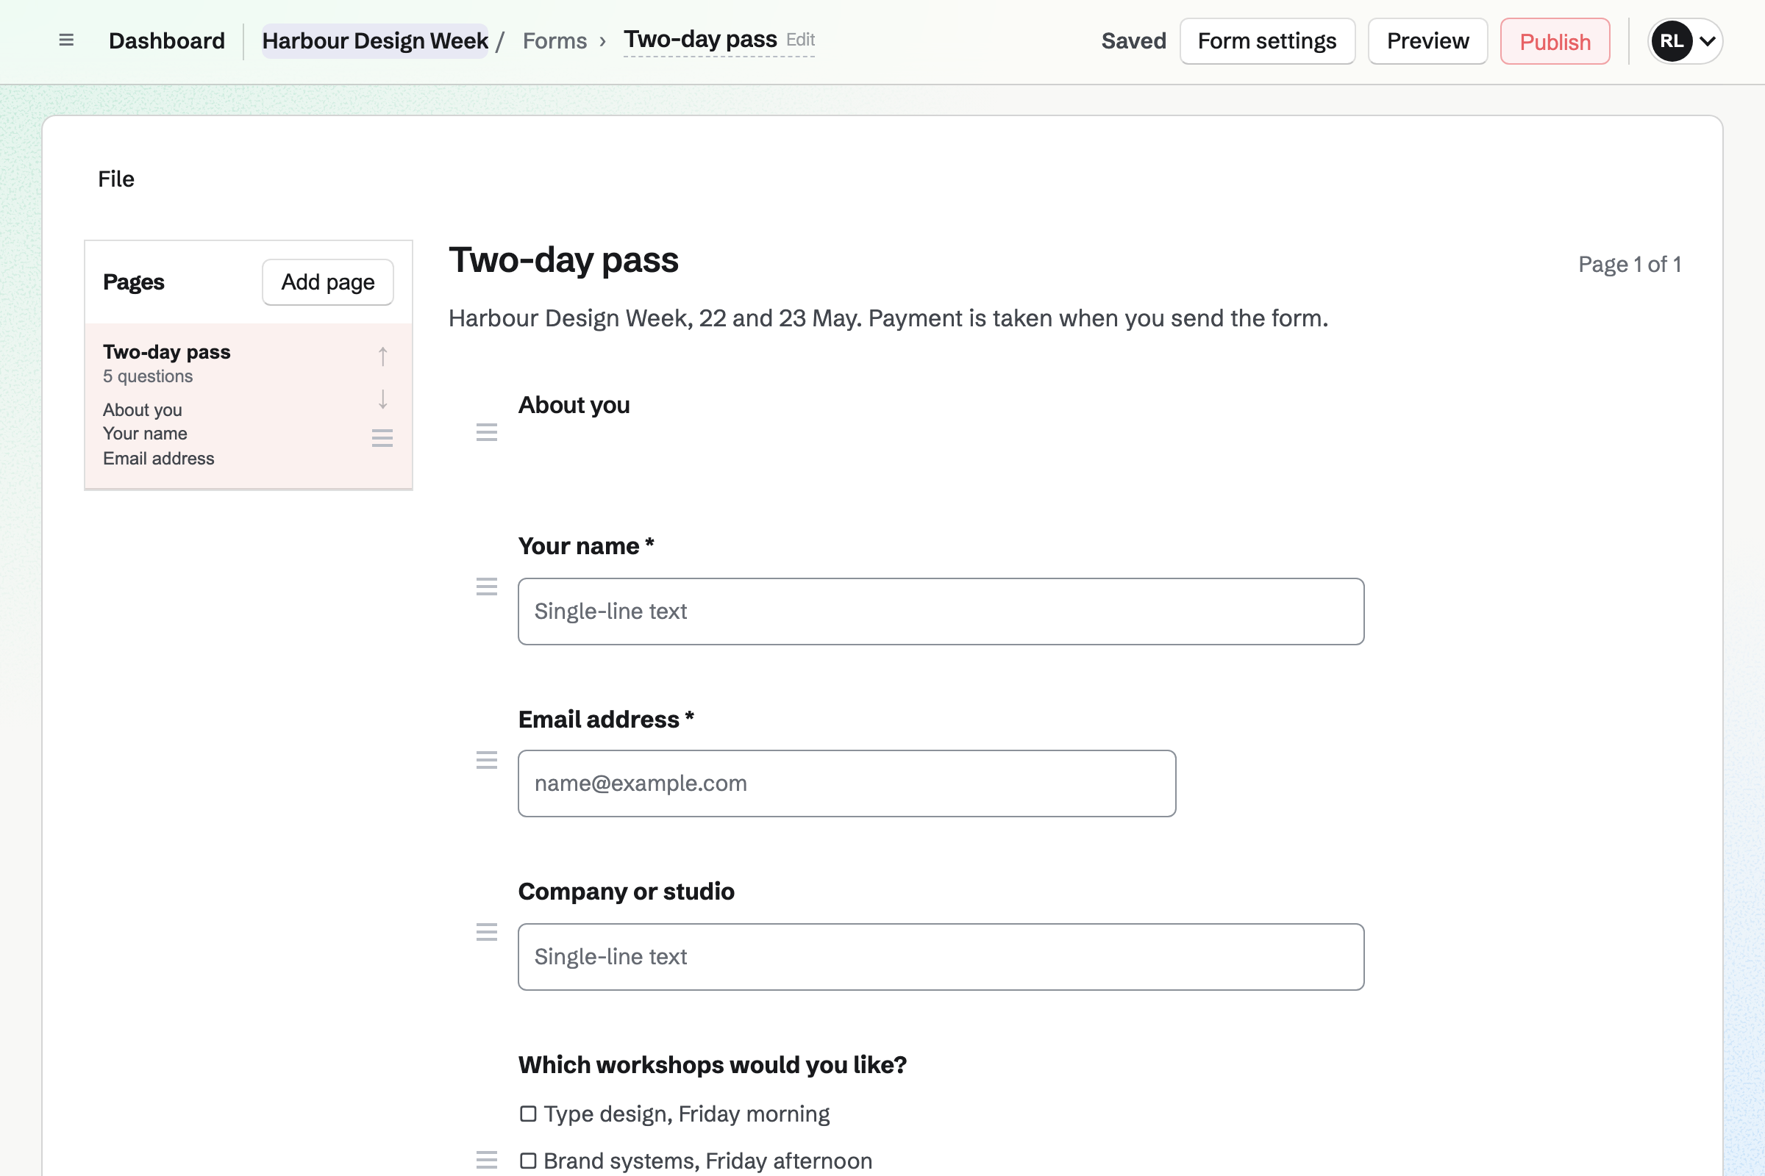Open Harbour Design Week workspace
Screen dimensions: 1765x1176
coord(375,40)
